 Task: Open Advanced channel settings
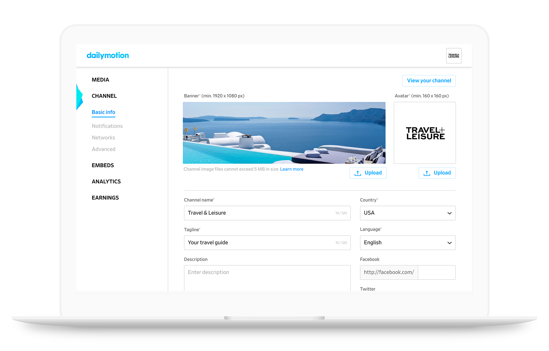click(x=103, y=149)
